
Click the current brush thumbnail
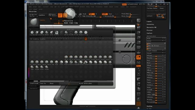34,22
